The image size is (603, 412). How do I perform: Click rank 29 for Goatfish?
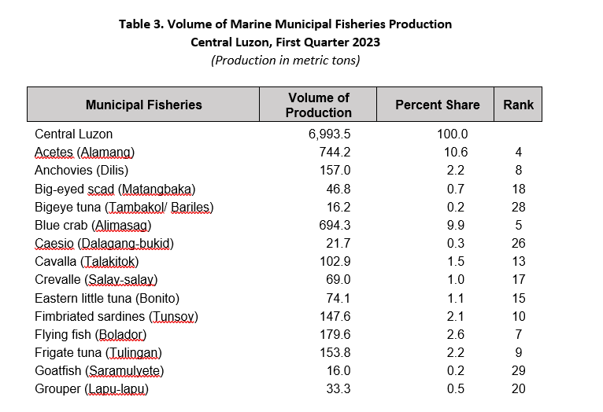(519, 370)
